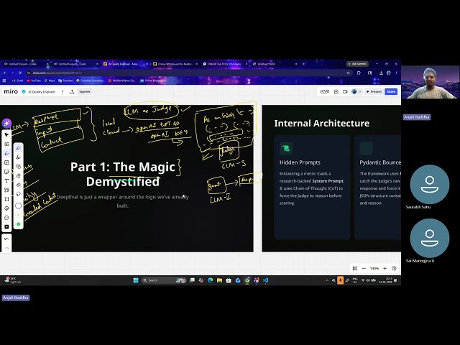This screenshot has width=460, height=345.
Task: Redo the action in Miro
Action: click(x=6, y=248)
